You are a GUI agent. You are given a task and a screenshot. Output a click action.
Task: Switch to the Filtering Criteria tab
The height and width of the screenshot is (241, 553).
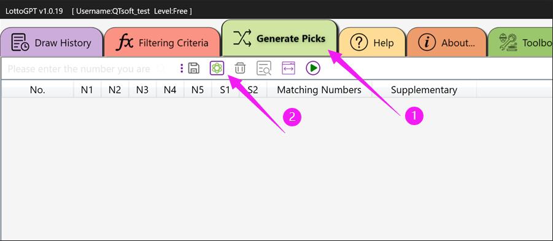point(162,42)
